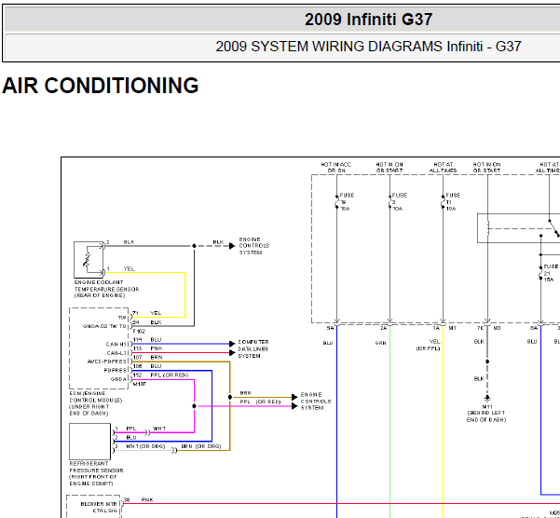Select the "FUSE 3 10A" label
This screenshot has width=560, height=518.
399,201
